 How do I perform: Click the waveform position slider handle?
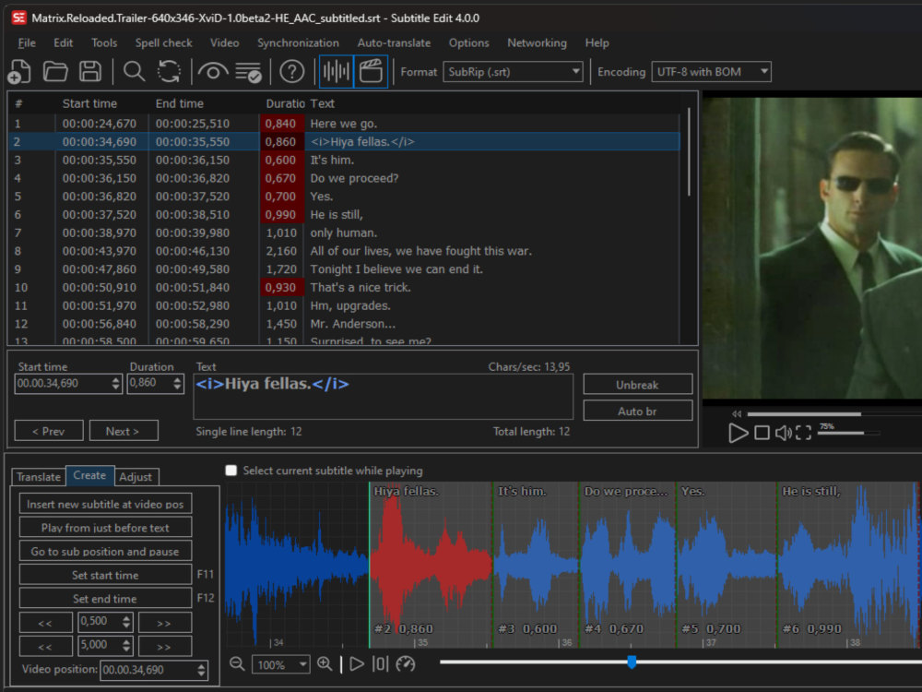pos(632,662)
